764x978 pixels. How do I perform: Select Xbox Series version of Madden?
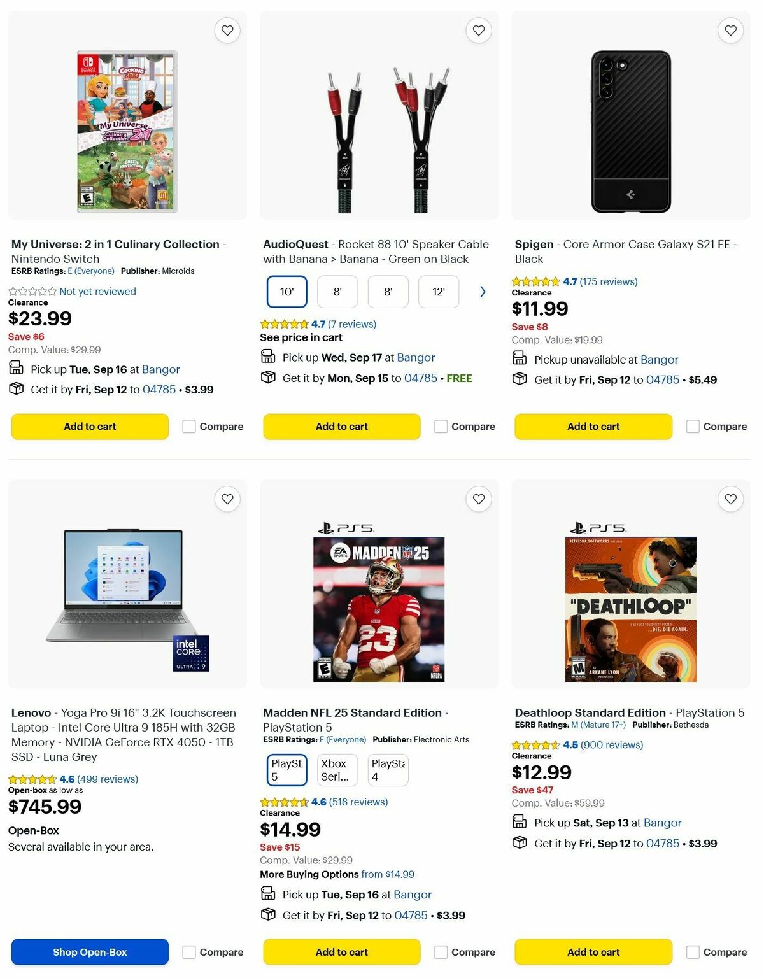click(x=336, y=769)
